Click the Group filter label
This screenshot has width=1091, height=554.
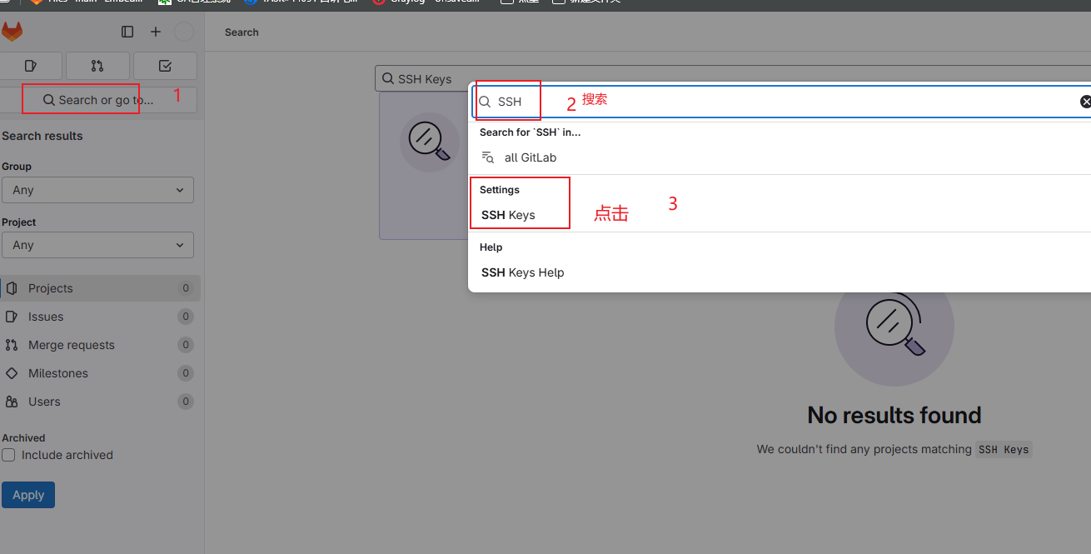click(17, 167)
